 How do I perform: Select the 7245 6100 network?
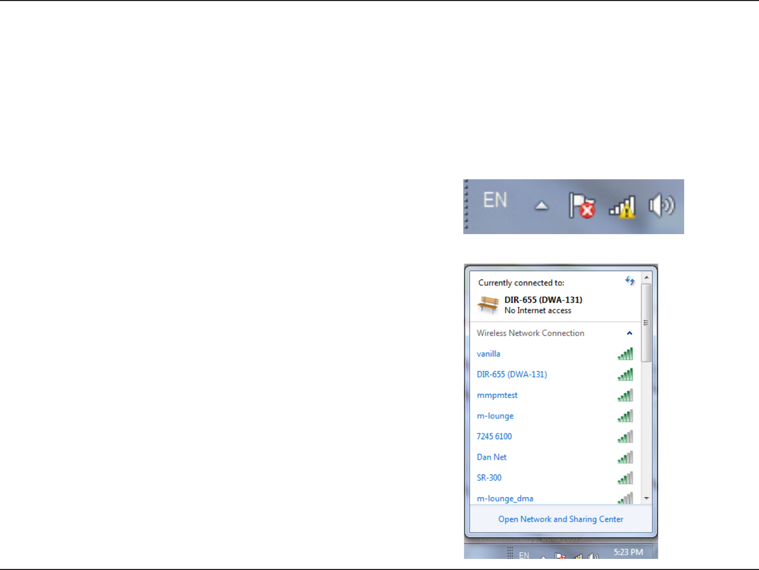tap(555, 437)
